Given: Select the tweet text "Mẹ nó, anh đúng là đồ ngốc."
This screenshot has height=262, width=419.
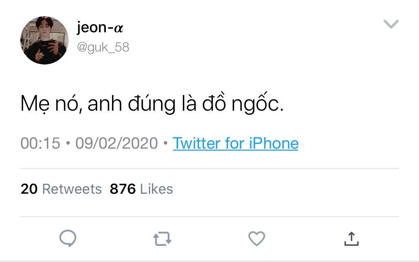Looking at the screenshot, I should (x=152, y=105).
